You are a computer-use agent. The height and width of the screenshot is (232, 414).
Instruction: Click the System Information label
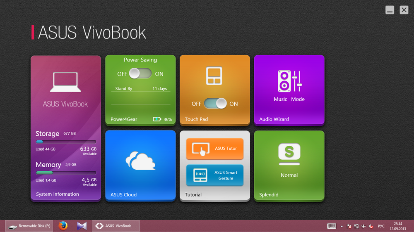click(58, 194)
